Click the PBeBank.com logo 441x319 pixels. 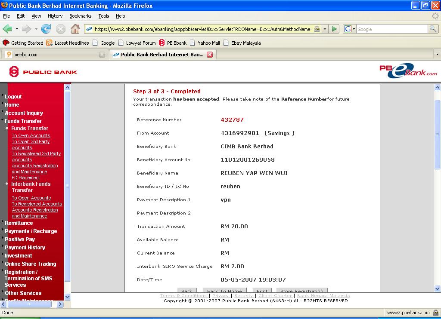(408, 71)
